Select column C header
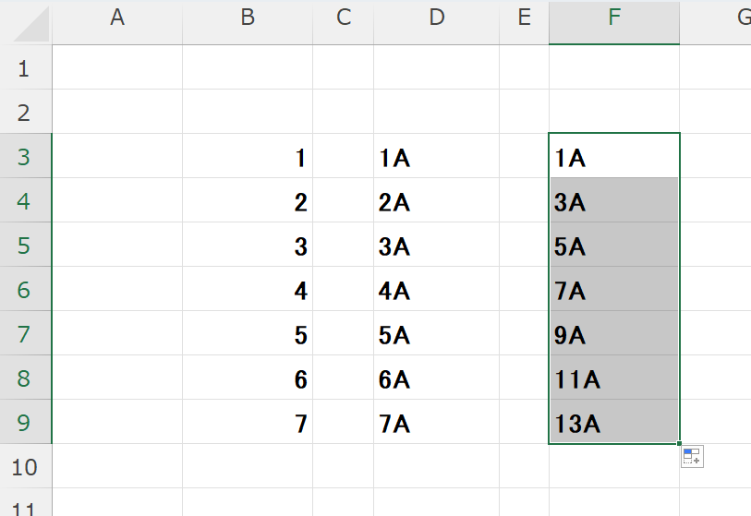 [344, 18]
